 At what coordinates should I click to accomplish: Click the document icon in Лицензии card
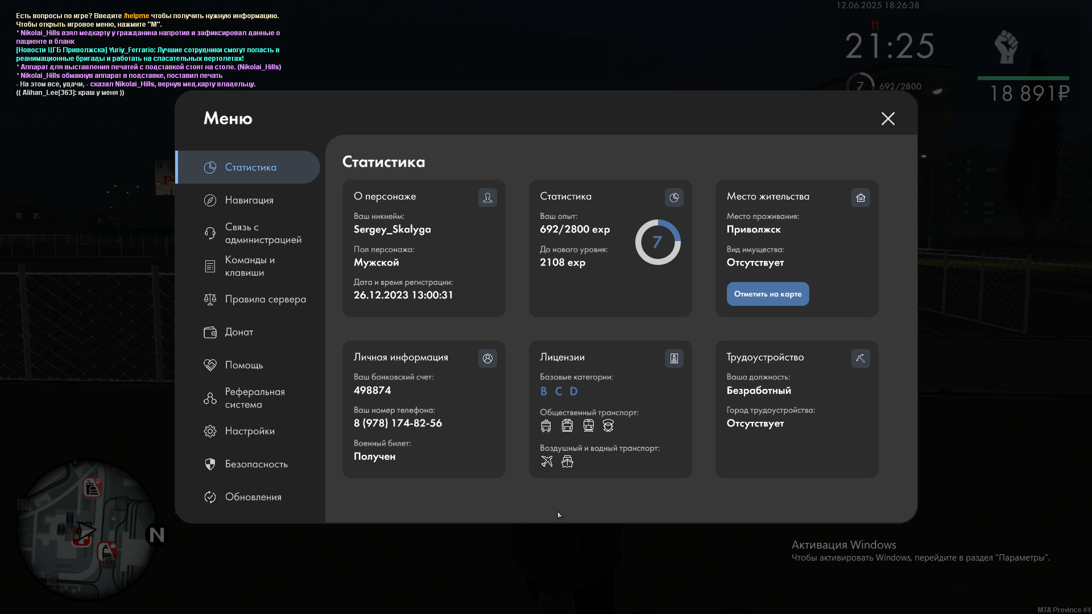(x=674, y=358)
